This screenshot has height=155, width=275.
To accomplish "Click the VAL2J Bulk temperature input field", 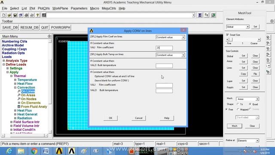I will (164, 91).
